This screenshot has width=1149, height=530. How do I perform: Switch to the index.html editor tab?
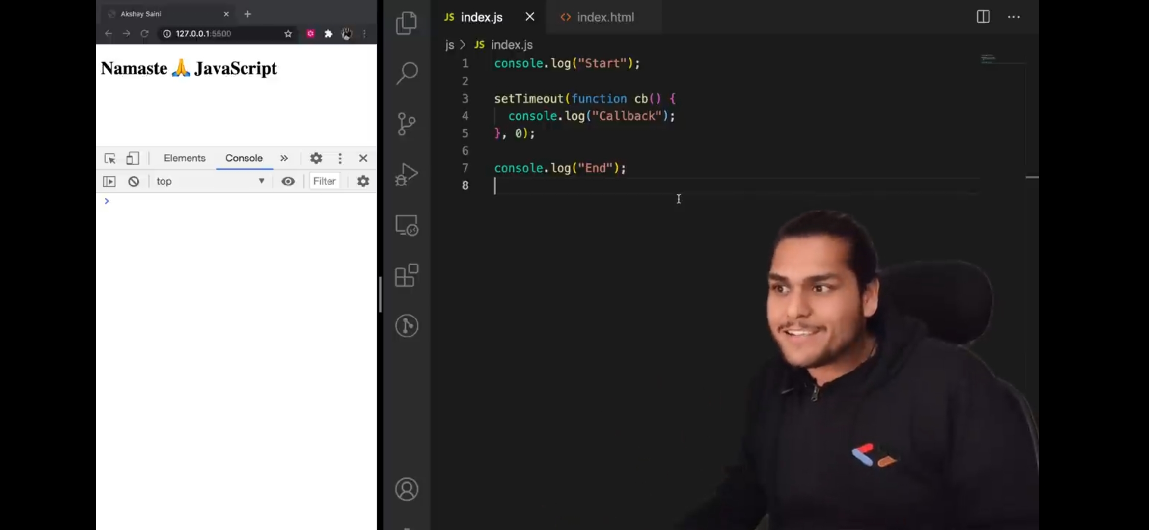597,17
